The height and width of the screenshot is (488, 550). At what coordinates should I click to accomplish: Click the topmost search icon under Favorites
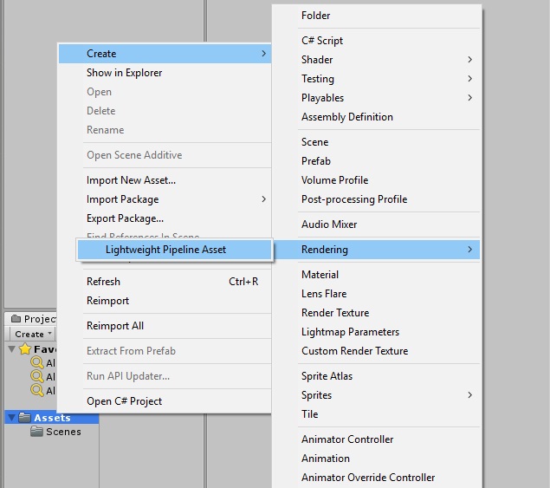(x=37, y=363)
